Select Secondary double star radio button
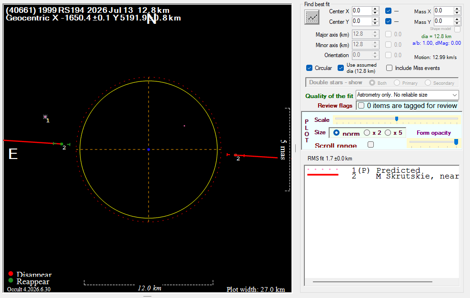Screen dimensions: 470x298 coord(428,83)
